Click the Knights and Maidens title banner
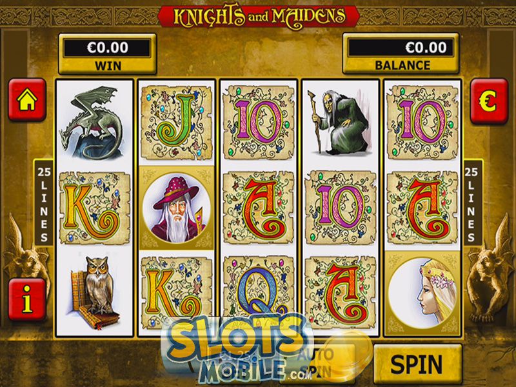Viewport: 516px width, 387px height. click(x=259, y=16)
